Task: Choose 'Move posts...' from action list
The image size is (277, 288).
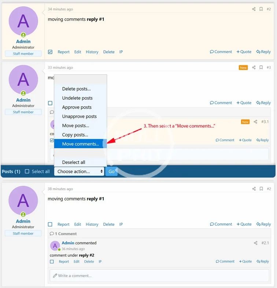Action: click(x=75, y=125)
